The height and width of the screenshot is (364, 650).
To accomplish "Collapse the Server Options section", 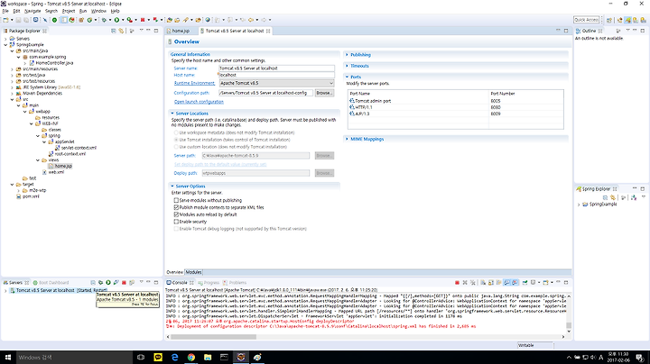I will [172, 187].
